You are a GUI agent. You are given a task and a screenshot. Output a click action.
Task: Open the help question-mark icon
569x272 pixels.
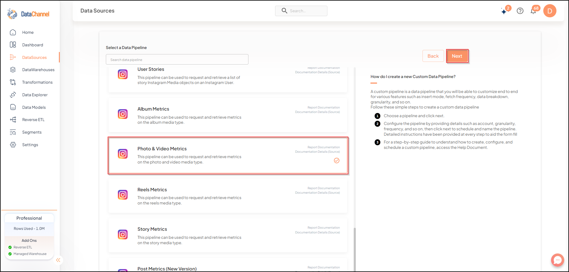[520, 11]
